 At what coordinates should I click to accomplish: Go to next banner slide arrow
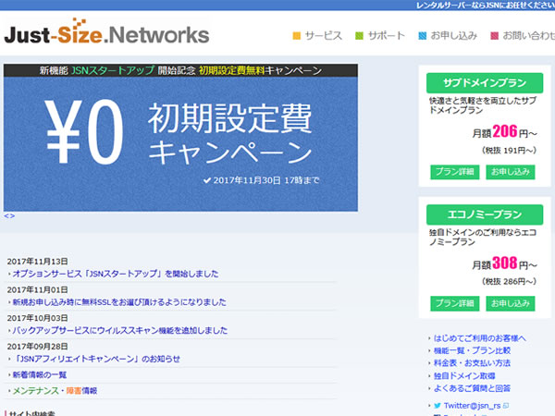[x=12, y=216]
